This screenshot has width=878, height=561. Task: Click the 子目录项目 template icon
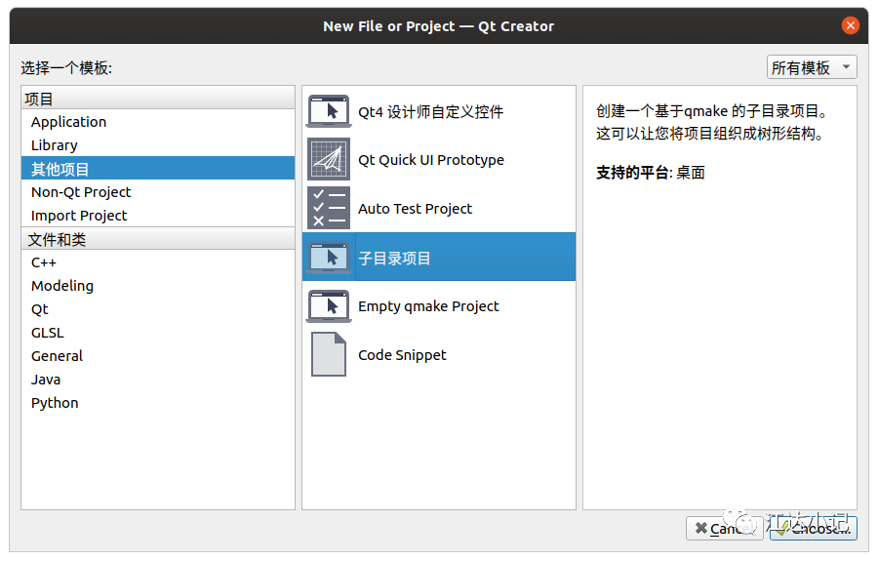click(x=329, y=258)
